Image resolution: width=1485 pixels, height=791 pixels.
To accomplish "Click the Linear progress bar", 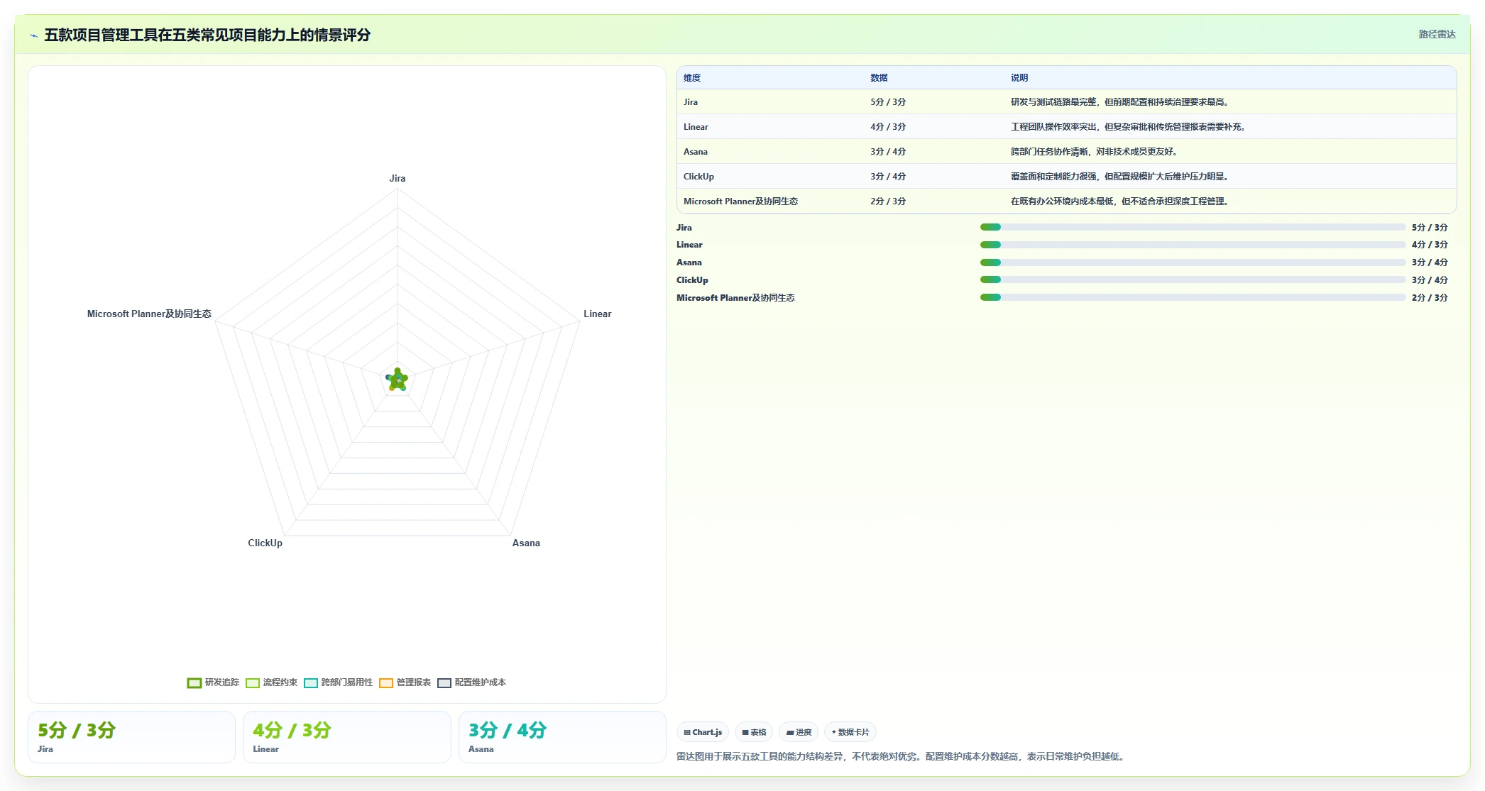I will tap(1193, 245).
